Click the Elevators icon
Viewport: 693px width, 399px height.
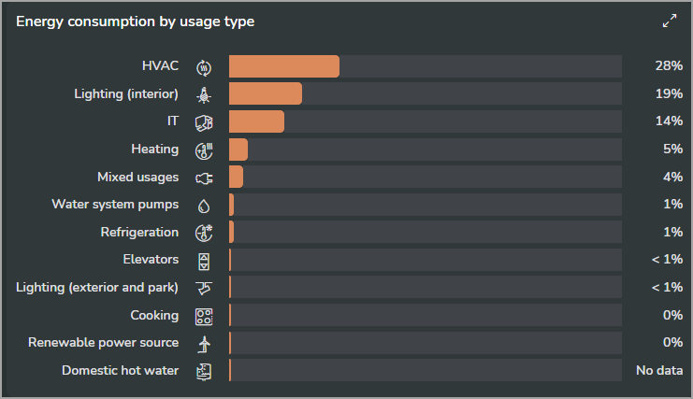click(x=204, y=262)
